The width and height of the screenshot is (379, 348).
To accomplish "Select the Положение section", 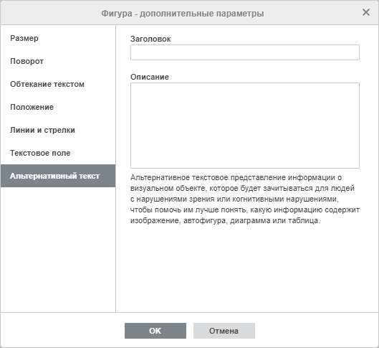I will (58, 107).
